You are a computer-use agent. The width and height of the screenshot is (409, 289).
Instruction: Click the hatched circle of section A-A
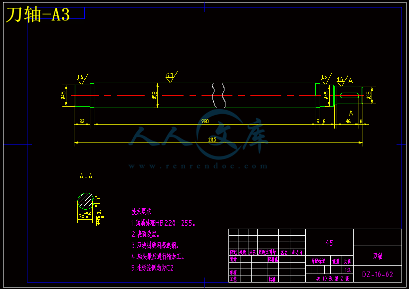click(86, 201)
